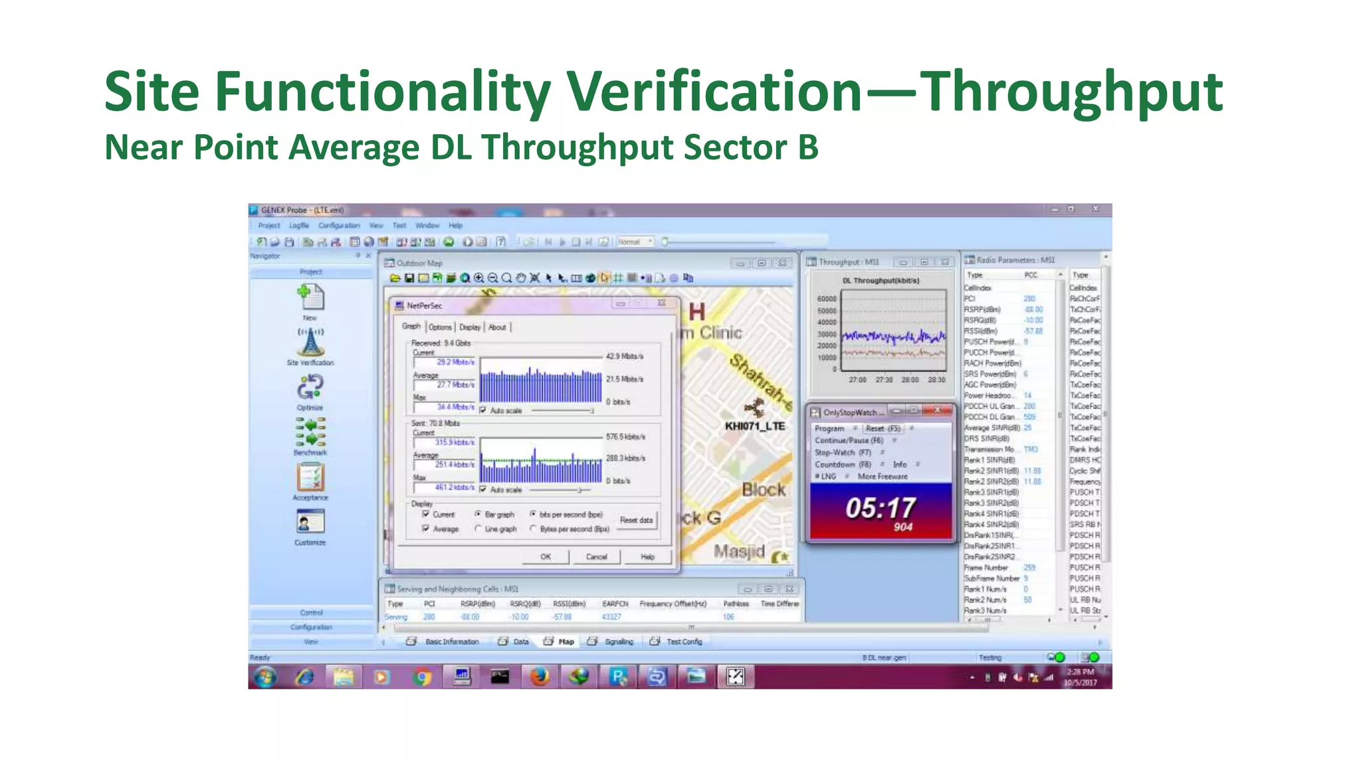Open Firefox from the Windows taskbar
This screenshot has width=1361, height=765.
click(540, 677)
